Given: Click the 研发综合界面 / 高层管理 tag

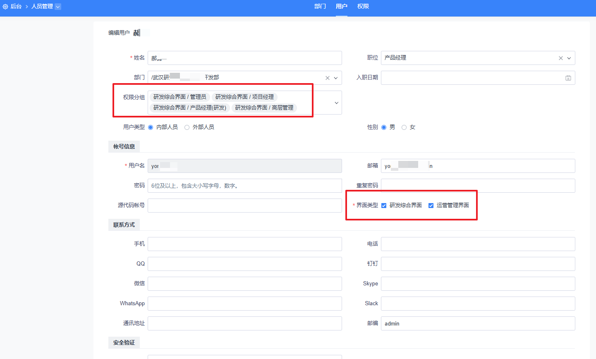Looking at the screenshot, I should pos(264,108).
